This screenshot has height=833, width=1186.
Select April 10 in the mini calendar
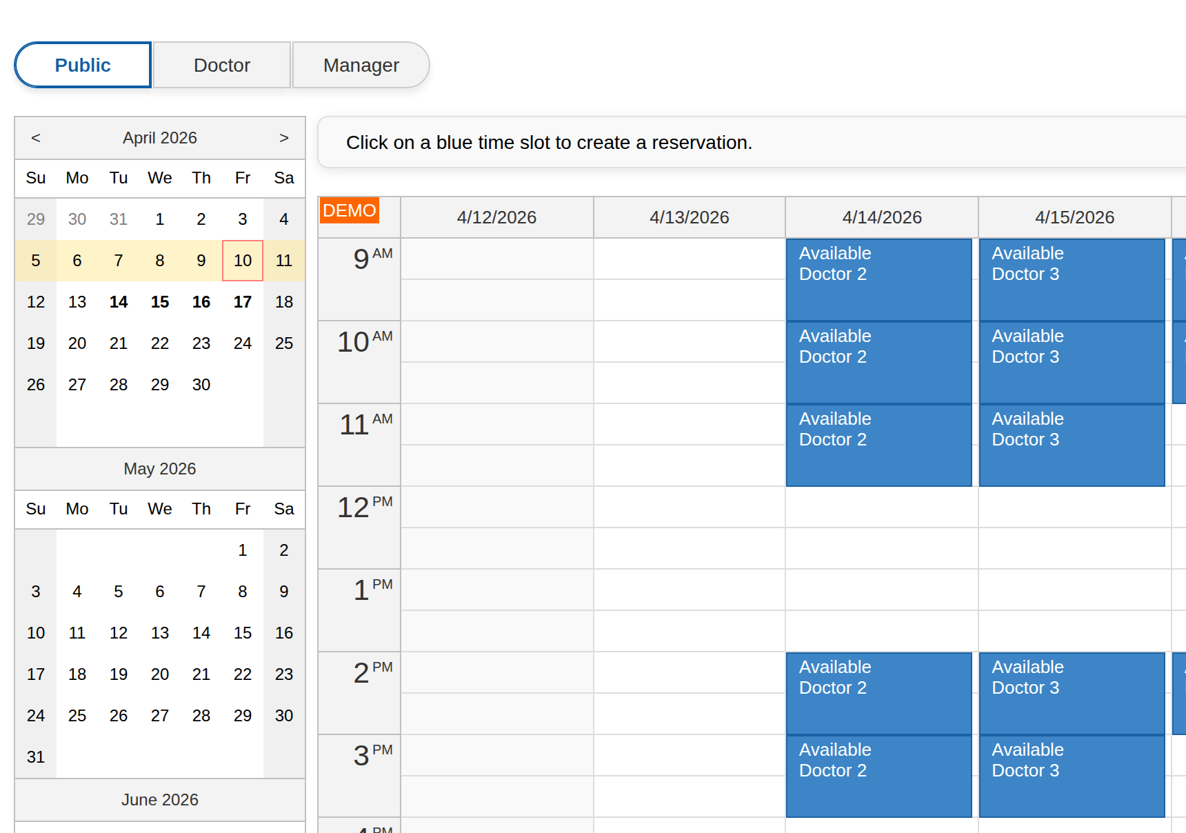242,261
